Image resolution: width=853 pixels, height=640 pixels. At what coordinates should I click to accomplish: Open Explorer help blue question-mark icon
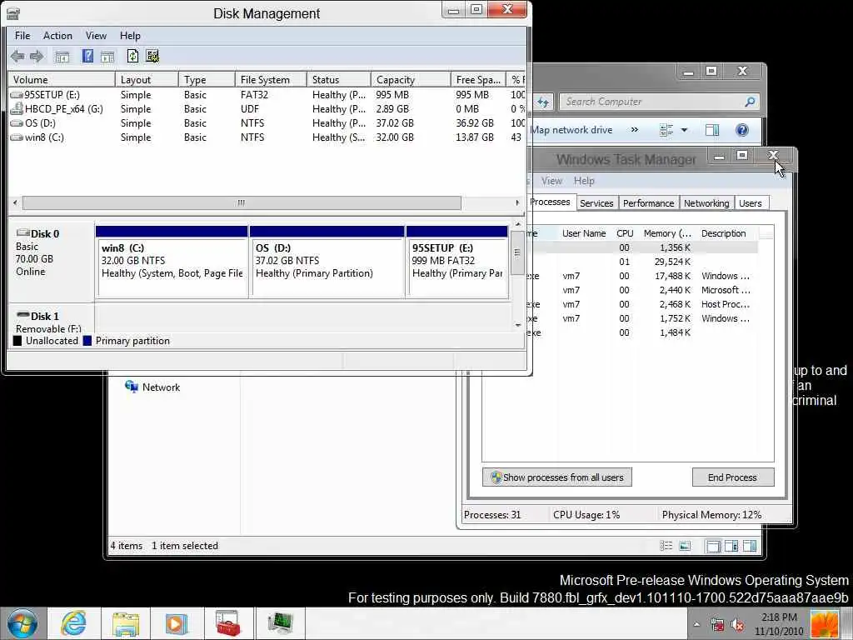click(741, 129)
